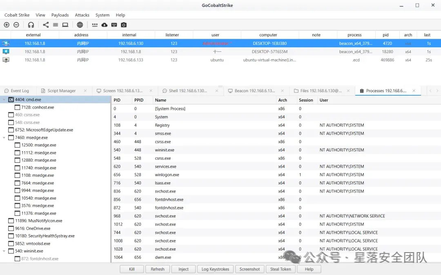Tick checkbox for 9616: OneDrive.exe

(x=11, y=228)
